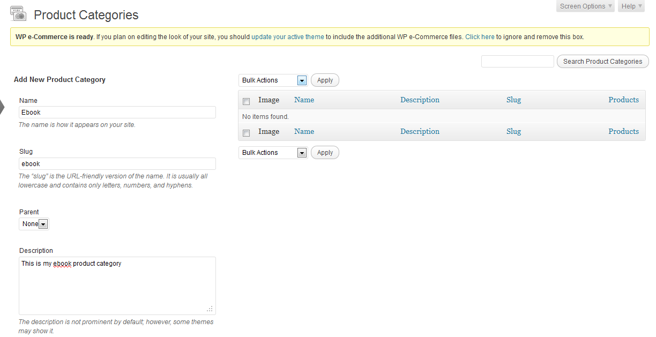Sort by Name column in table header
Viewport: 656px width, 337px height.
tap(304, 100)
